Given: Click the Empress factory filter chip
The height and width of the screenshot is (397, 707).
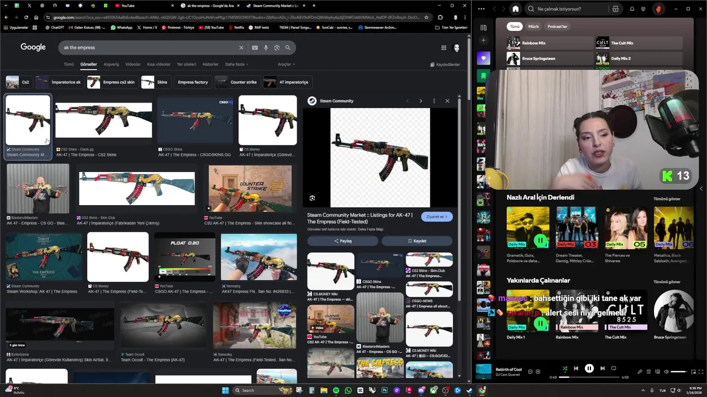Looking at the screenshot, I should click(193, 82).
